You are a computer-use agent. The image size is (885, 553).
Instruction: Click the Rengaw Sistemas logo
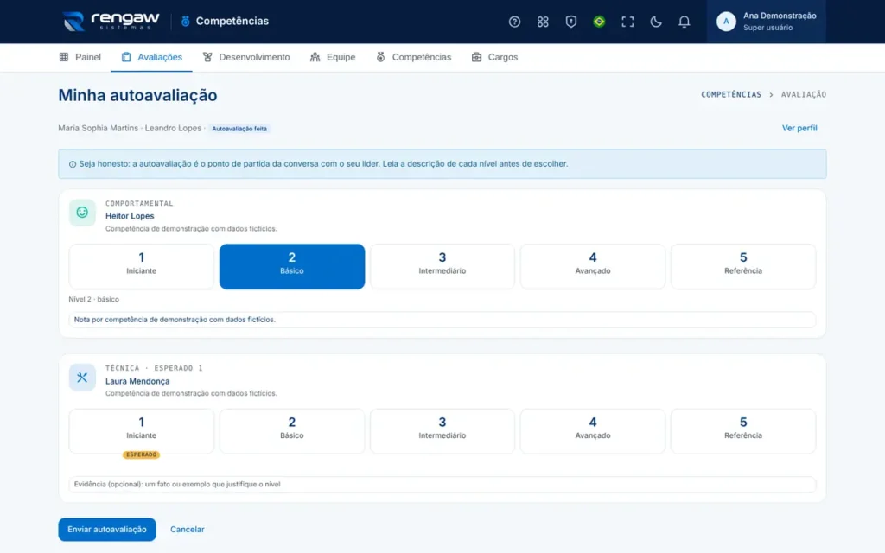[111, 22]
